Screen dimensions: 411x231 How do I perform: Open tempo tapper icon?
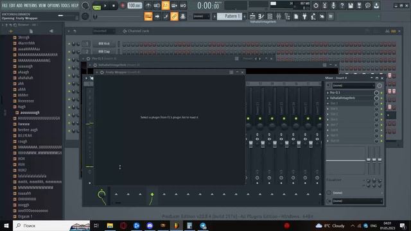(x=313, y=17)
